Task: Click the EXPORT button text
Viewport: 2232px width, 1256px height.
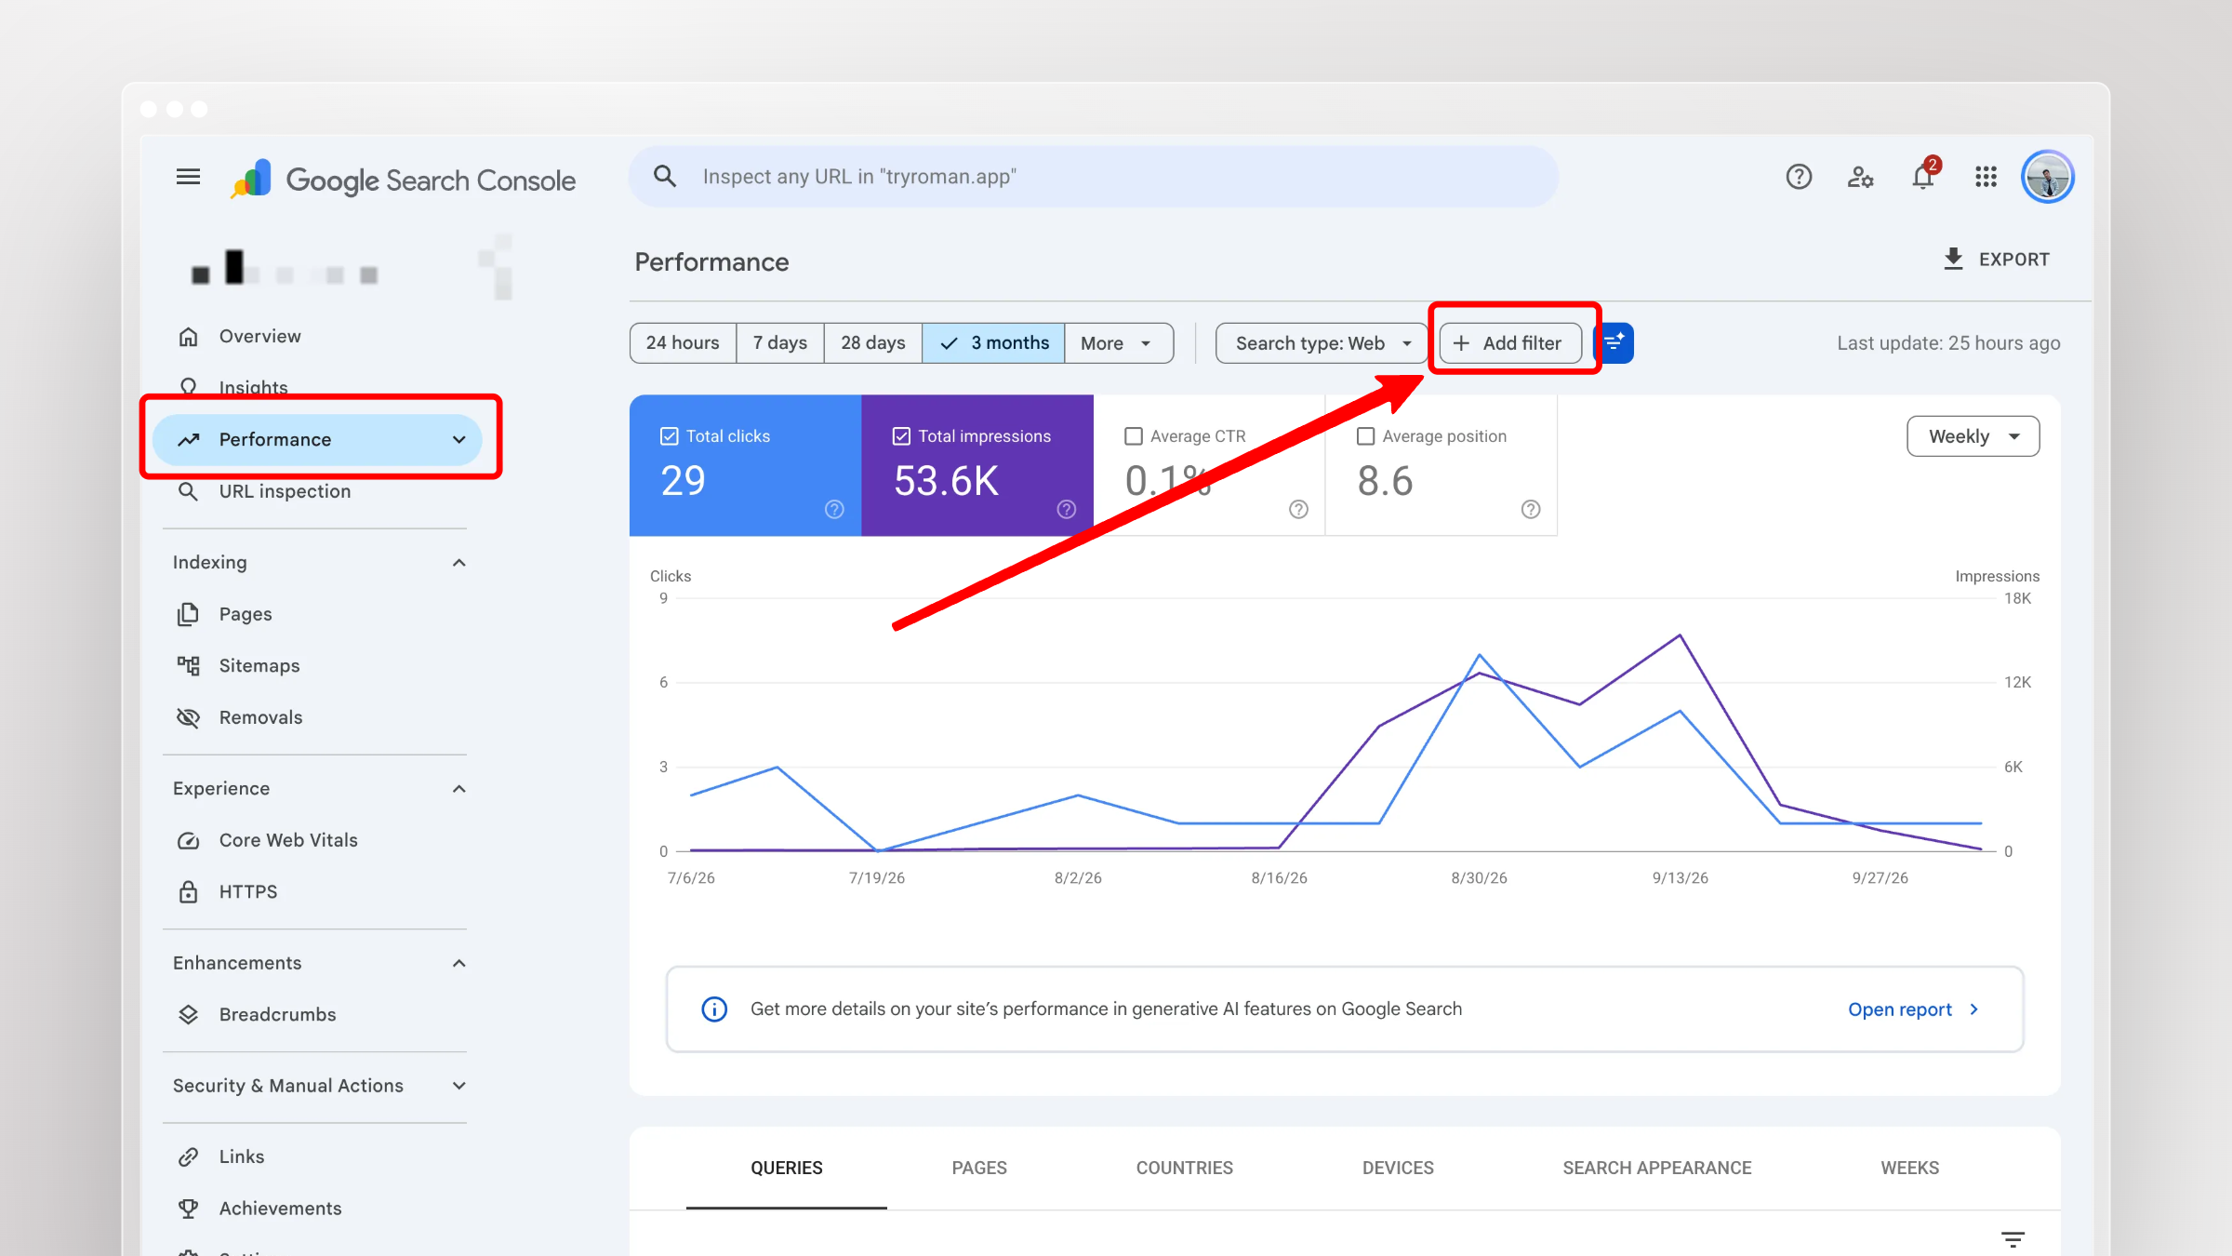Action: pyautogui.click(x=2013, y=260)
